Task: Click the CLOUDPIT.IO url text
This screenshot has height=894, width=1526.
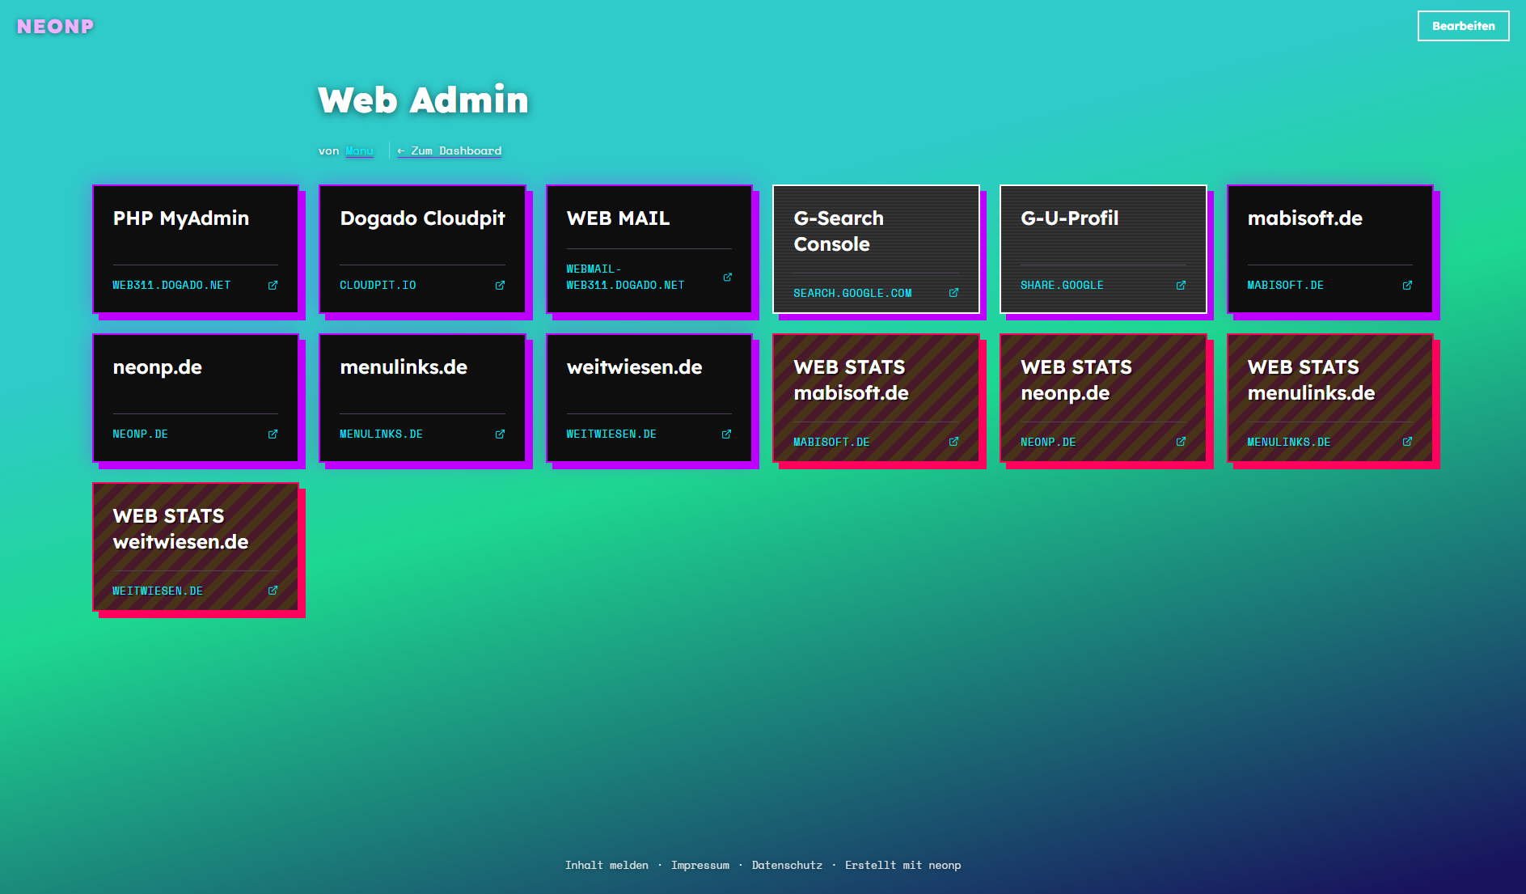Action: pos(378,286)
